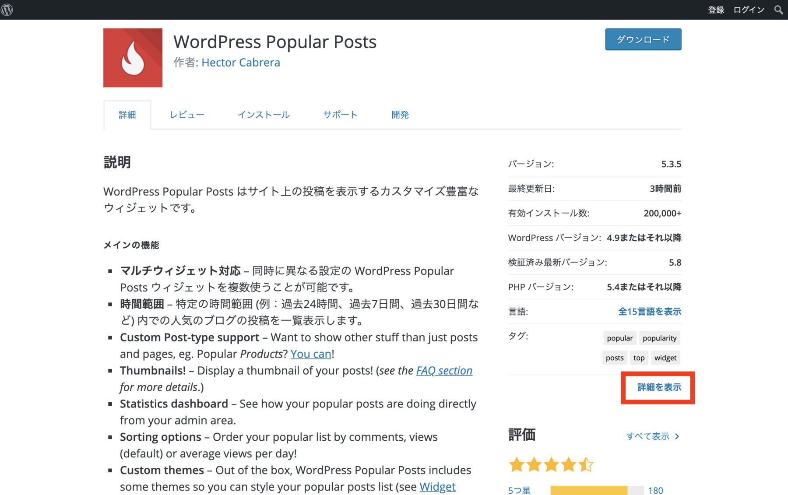The width and height of the screenshot is (788, 495).
Task: Click the popular tag
Action: 620,338
